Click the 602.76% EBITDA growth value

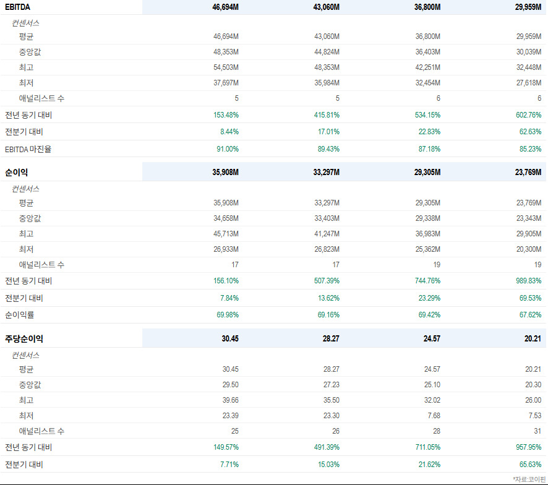(528, 115)
